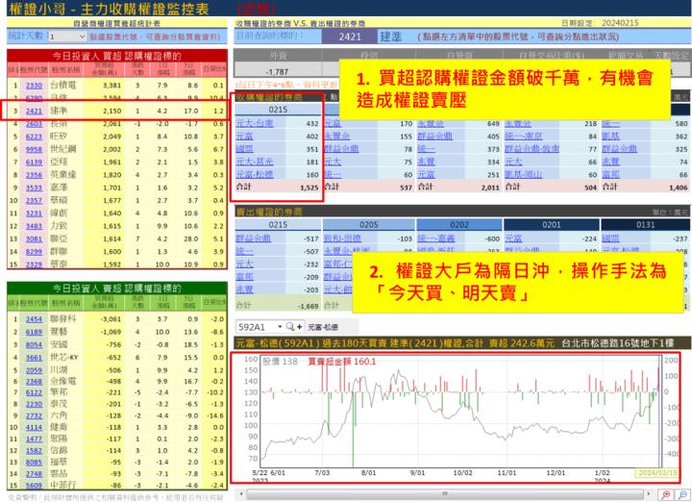Open stock code 6223 旺矽 link

coord(34,137)
